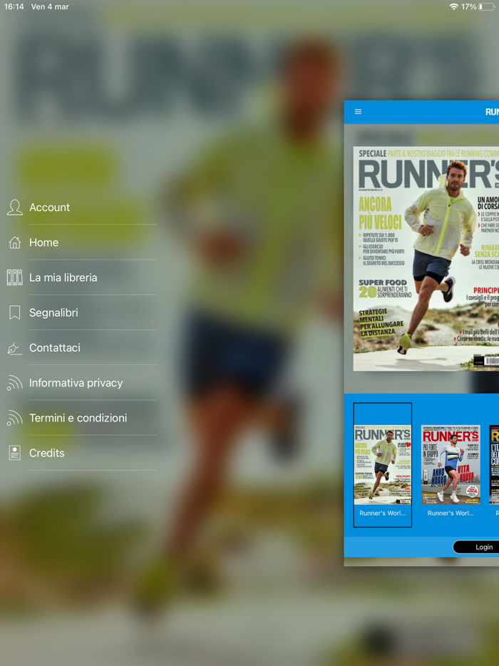Tap the Informativa privacy feed icon
Image resolution: width=499 pixels, height=666 pixels.
pyautogui.click(x=14, y=383)
